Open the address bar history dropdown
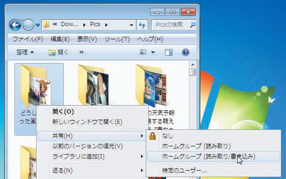 (131, 25)
